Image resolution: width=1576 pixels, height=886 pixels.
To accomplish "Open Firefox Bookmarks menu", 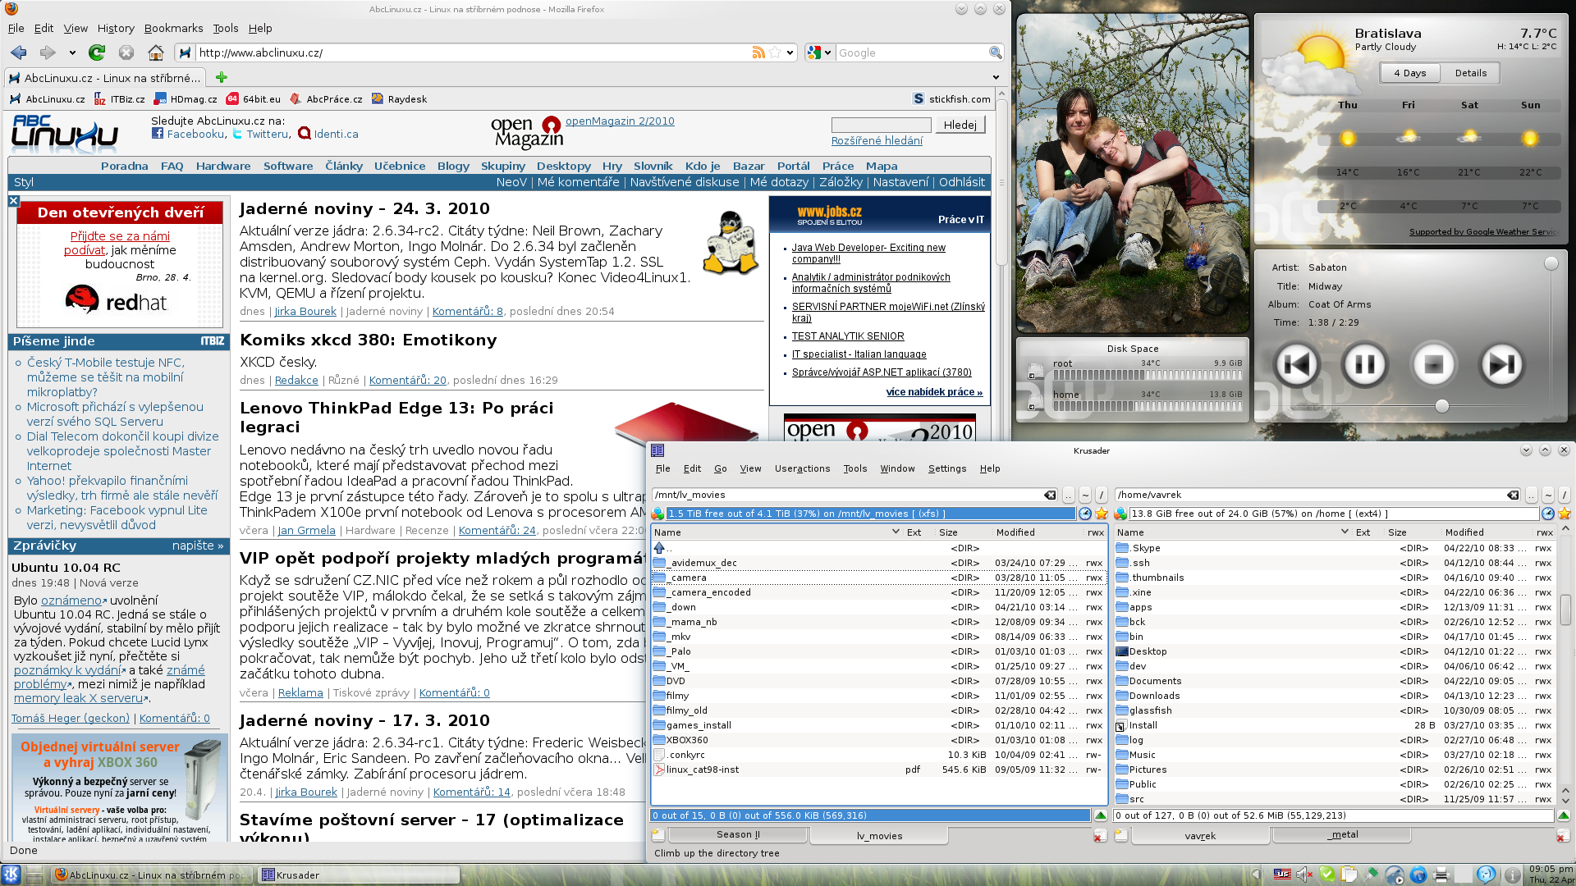I will point(173,28).
